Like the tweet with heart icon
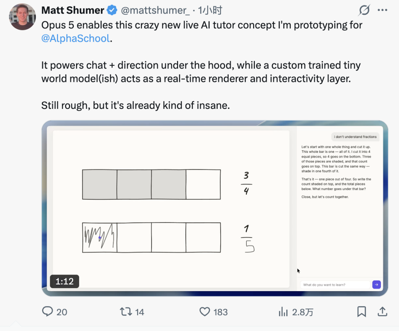The image size is (399, 331). tap(205, 312)
